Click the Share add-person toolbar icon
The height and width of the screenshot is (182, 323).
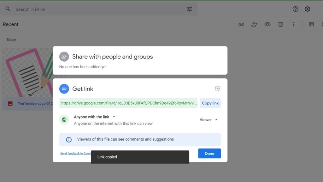(x=255, y=24)
